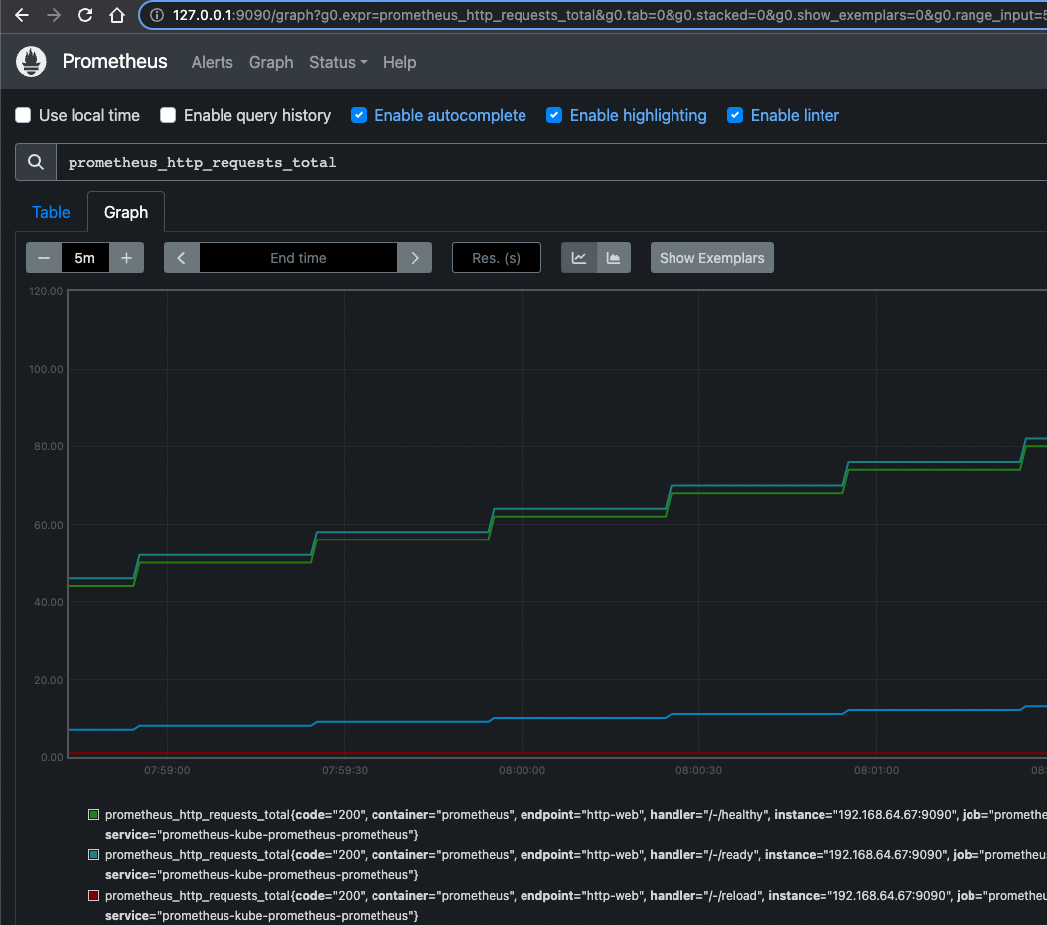Switch to unstacked line chart icon
1047x925 pixels.
point(579,258)
